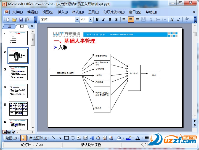This screenshot has height=150, width=199.
Task: Open the font size dropdown arrow
Action: pos(90,20)
